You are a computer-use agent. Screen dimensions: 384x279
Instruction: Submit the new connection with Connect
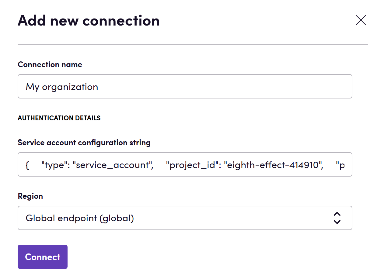[x=43, y=257]
